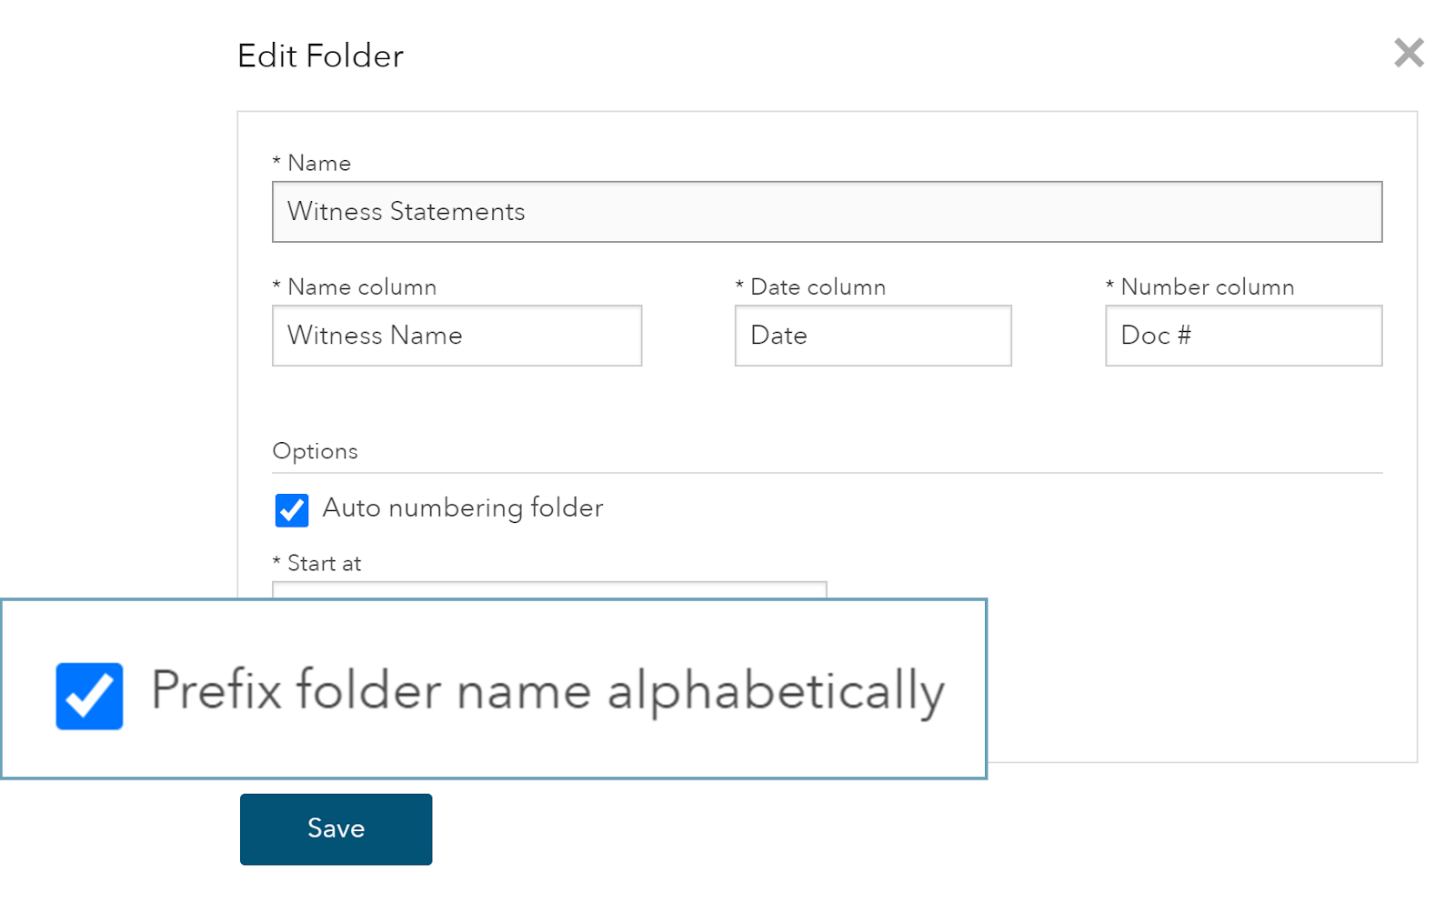Click the Date column label

818,287
